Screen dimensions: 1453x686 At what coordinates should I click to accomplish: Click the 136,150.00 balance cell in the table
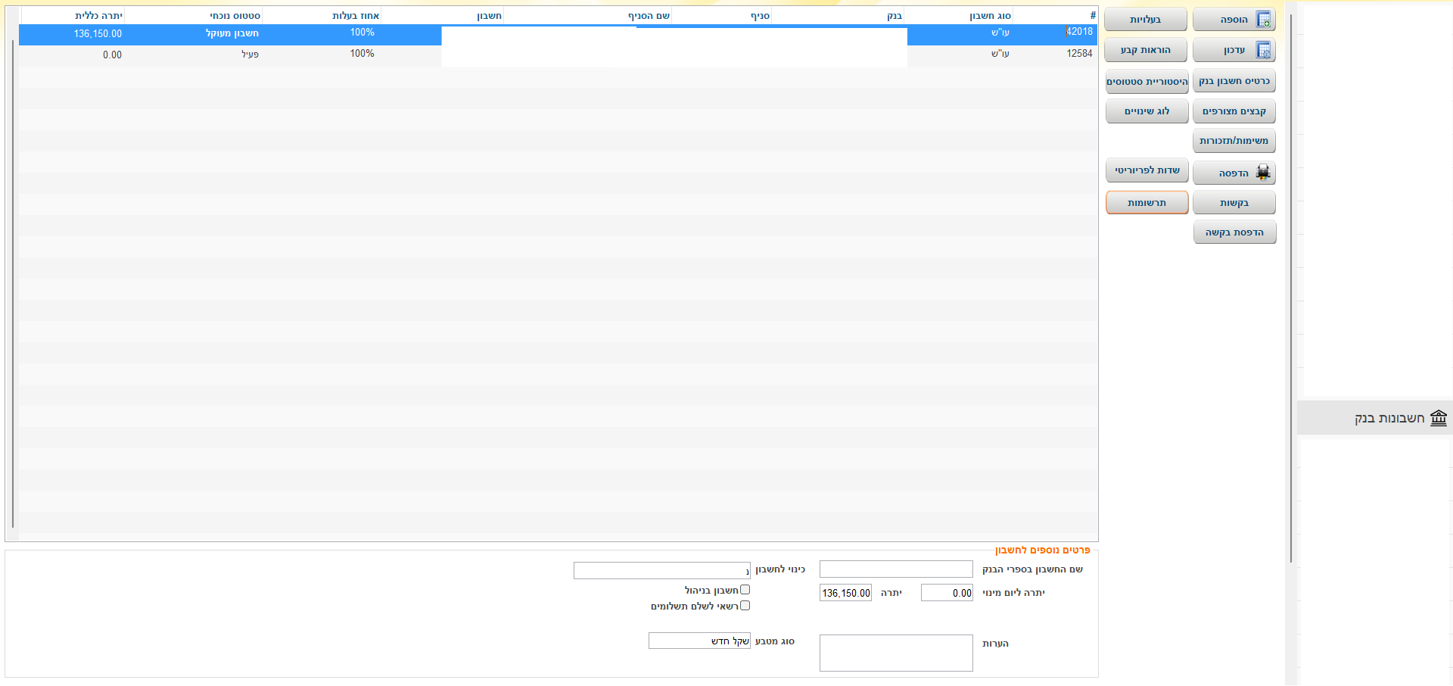point(98,34)
